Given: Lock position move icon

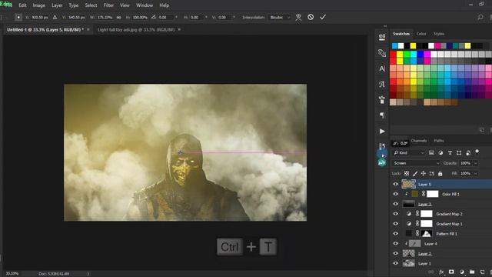Looking at the screenshot, I should (x=424, y=173).
